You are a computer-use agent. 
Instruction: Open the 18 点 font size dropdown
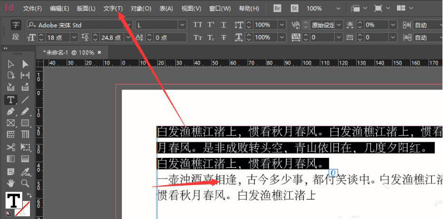[74, 37]
